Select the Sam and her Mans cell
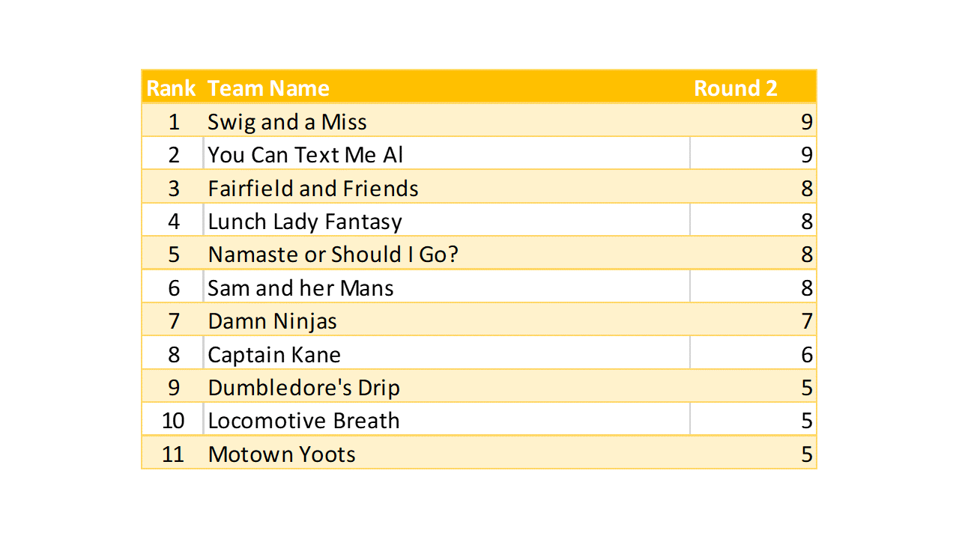The image size is (959, 539). pos(300,288)
